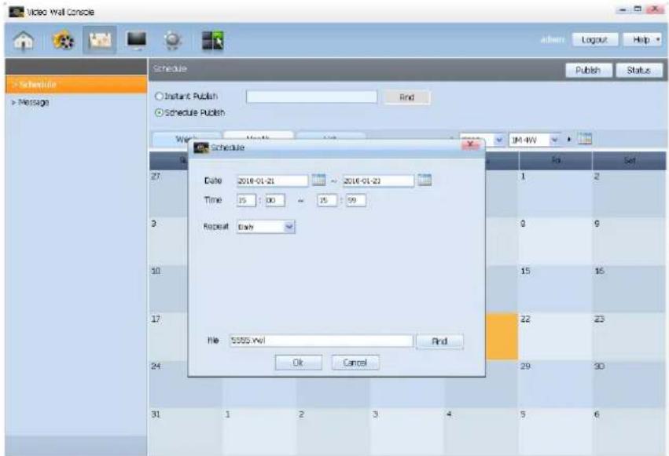Click the Status button
This screenshot has height=456, width=669.
[x=638, y=71]
